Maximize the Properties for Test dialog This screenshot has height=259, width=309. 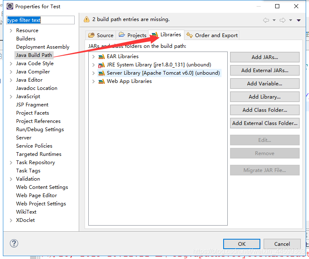click(277, 6)
